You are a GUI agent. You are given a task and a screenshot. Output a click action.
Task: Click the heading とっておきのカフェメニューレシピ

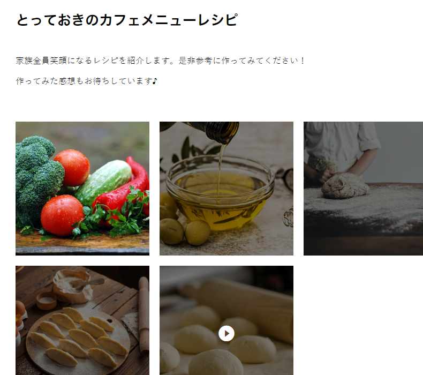click(127, 20)
